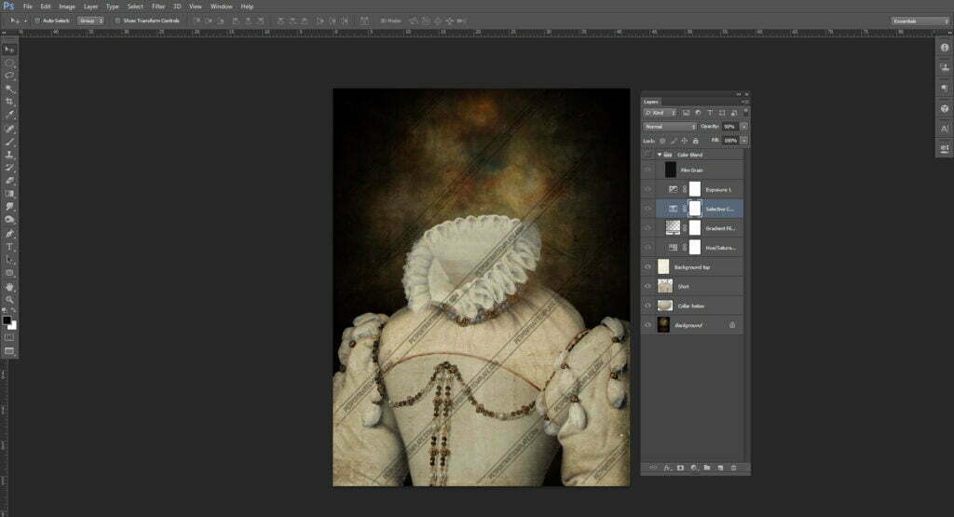Add a layer mask from Layers panel

(x=680, y=467)
